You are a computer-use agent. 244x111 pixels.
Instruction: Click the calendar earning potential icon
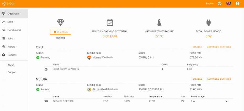(x=110, y=22)
